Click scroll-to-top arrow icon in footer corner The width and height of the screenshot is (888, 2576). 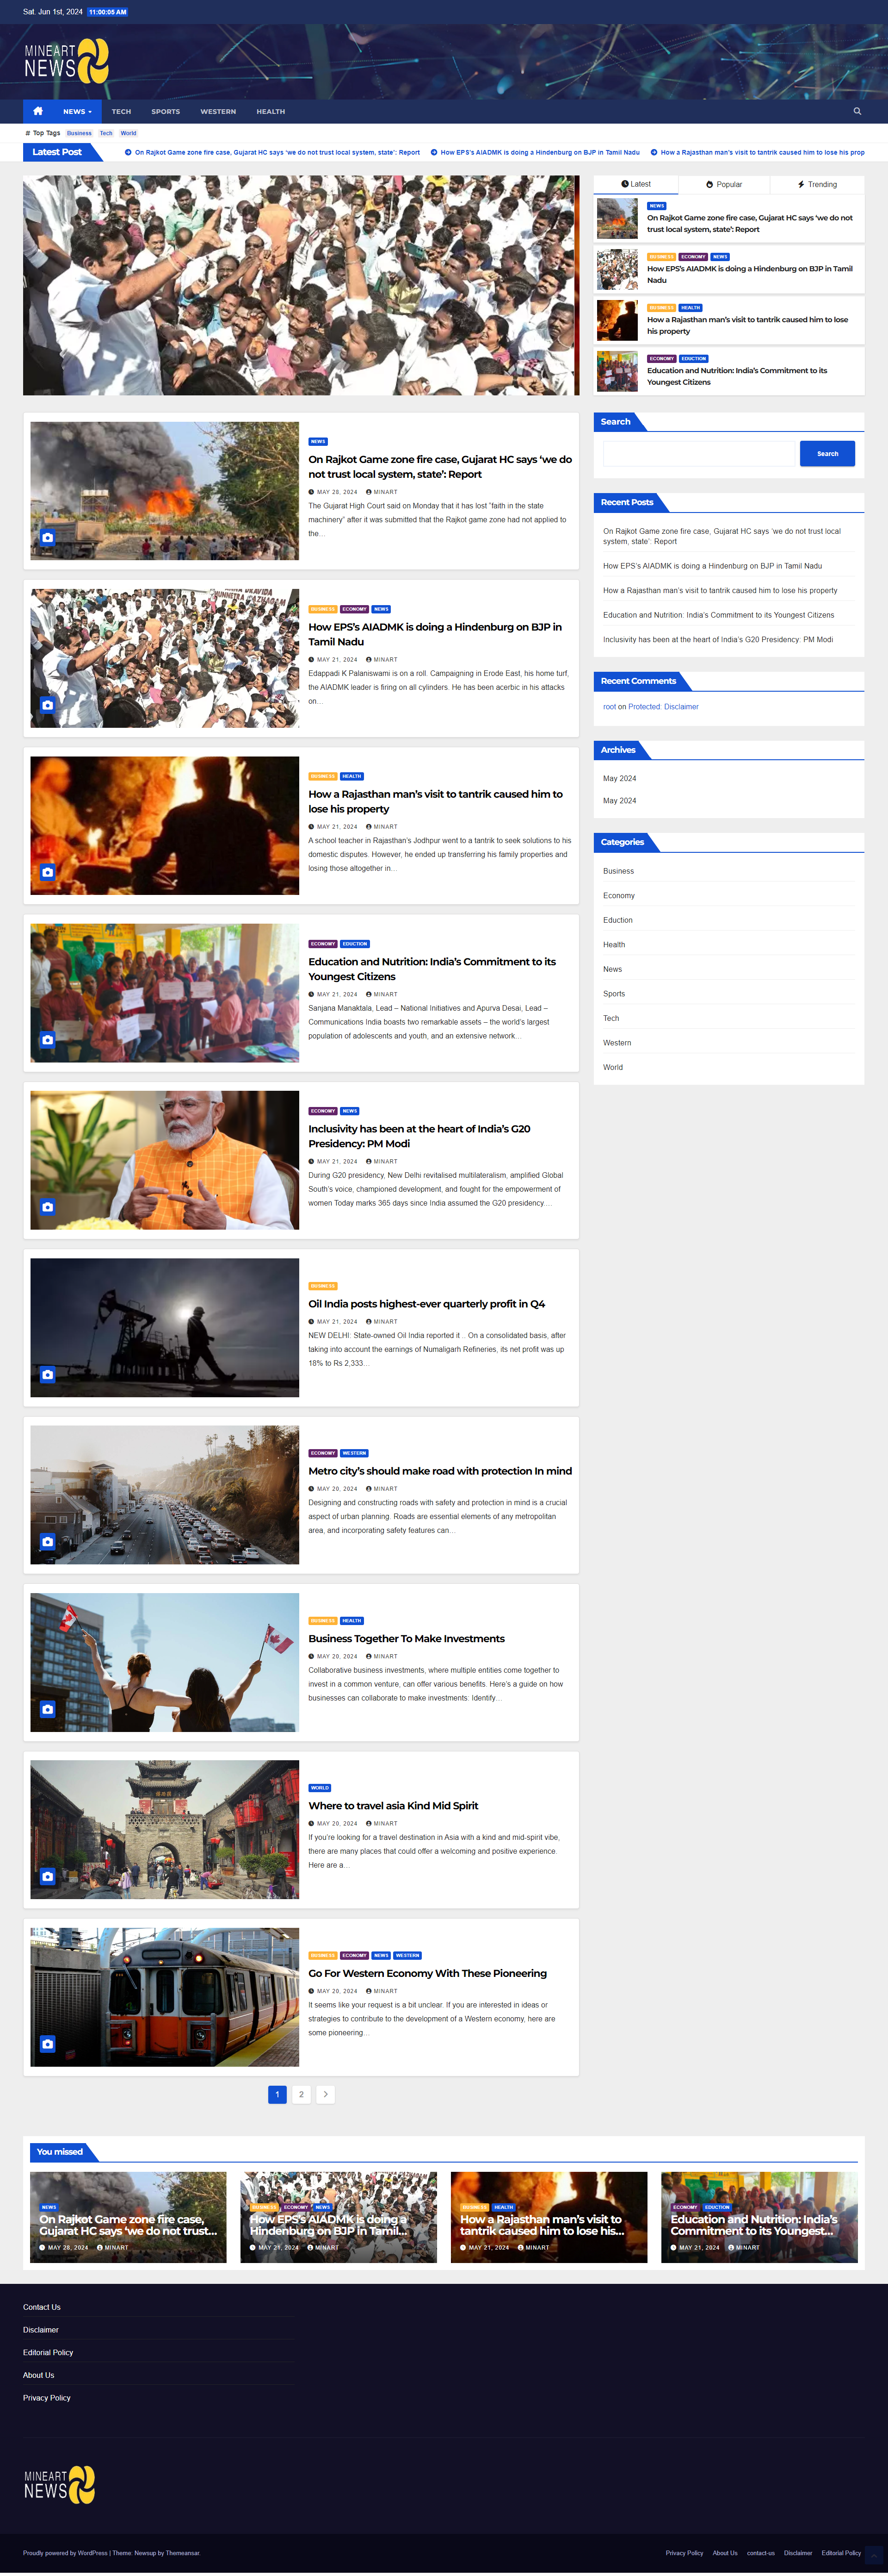tap(874, 2555)
